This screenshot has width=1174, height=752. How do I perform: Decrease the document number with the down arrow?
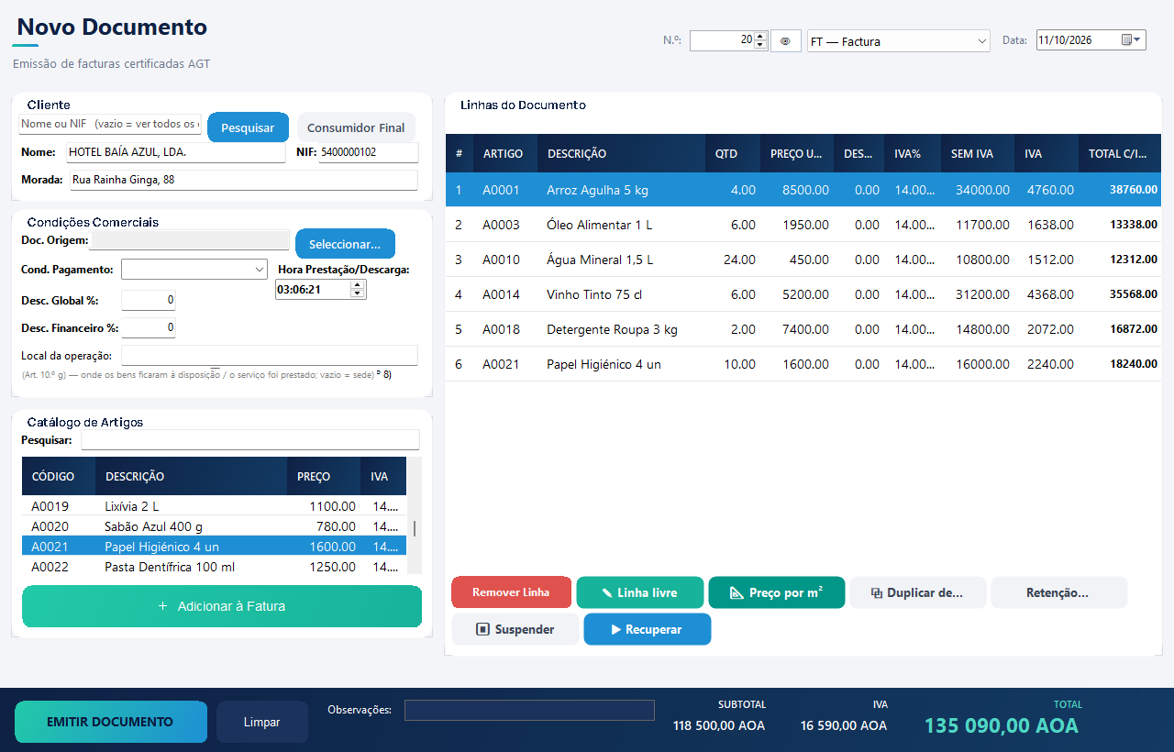[759, 45]
